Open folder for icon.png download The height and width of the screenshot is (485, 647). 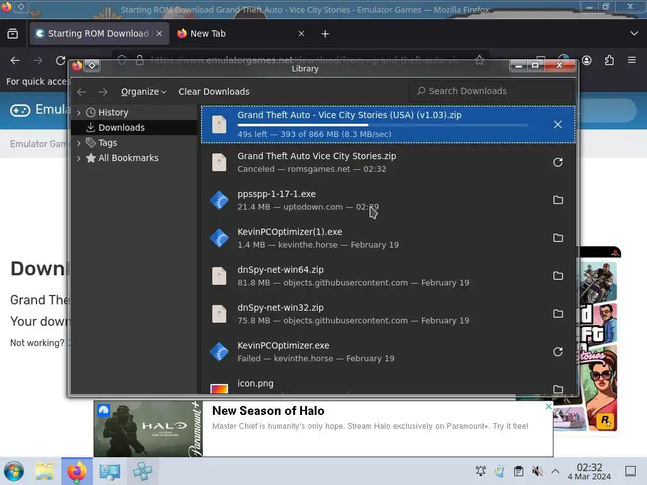coord(557,389)
